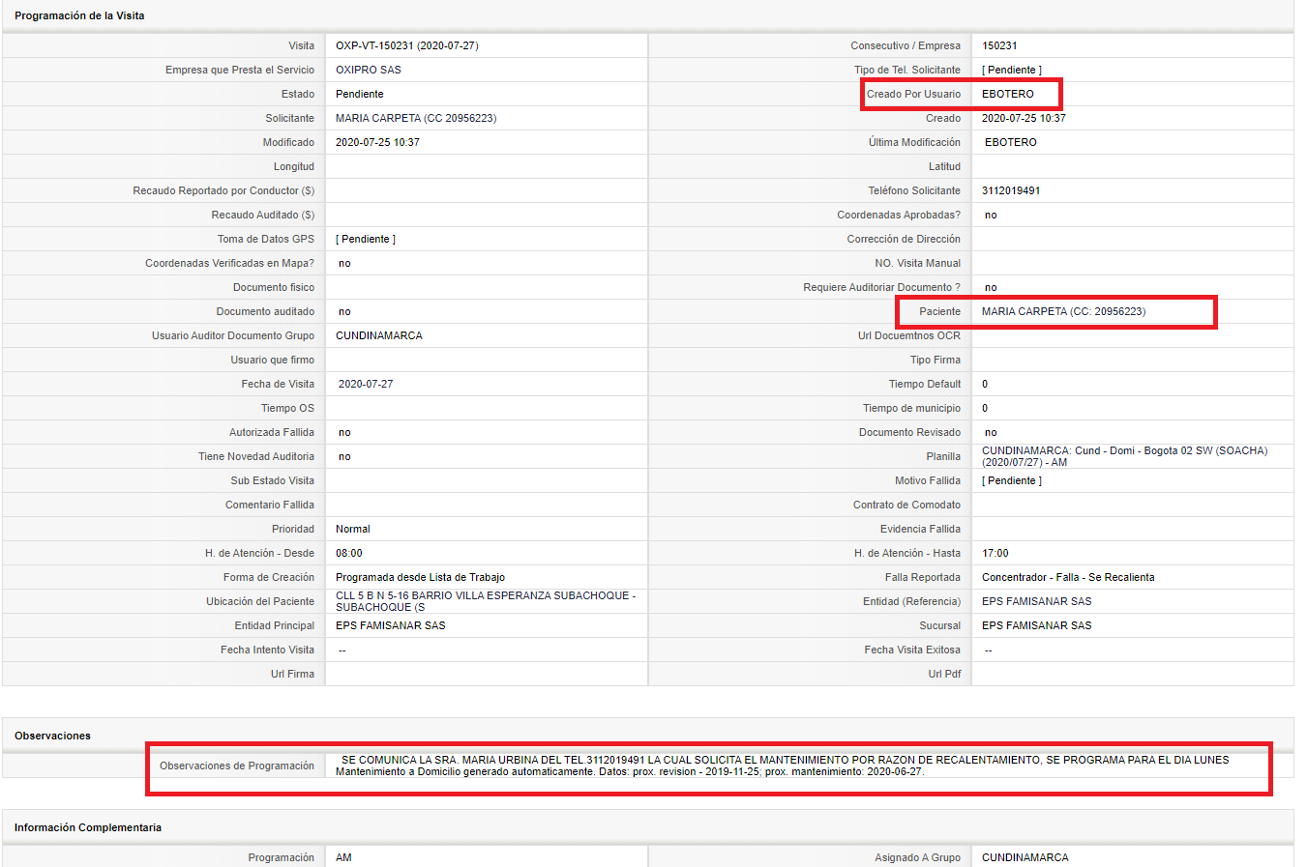Click Programada desde Lista de Trabajo value
1307x867 pixels.
pos(420,577)
